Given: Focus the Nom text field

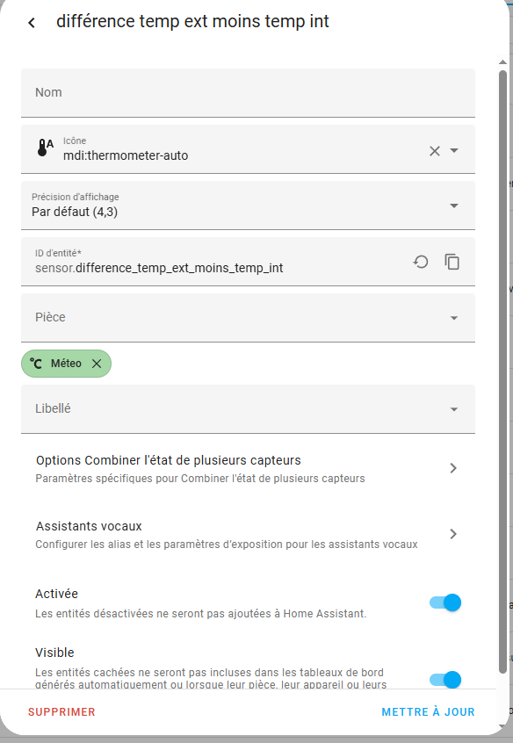Looking at the screenshot, I should (249, 93).
